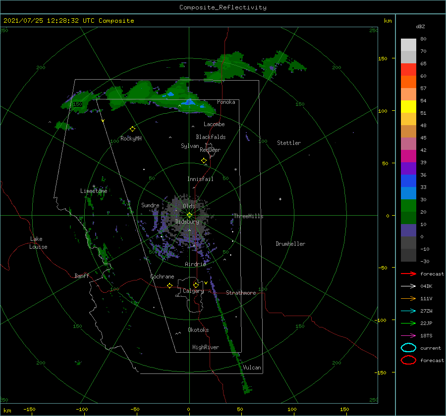Click asterisk marker east of Innisfail
The width and height of the screenshot is (446, 416).
tap(235, 170)
